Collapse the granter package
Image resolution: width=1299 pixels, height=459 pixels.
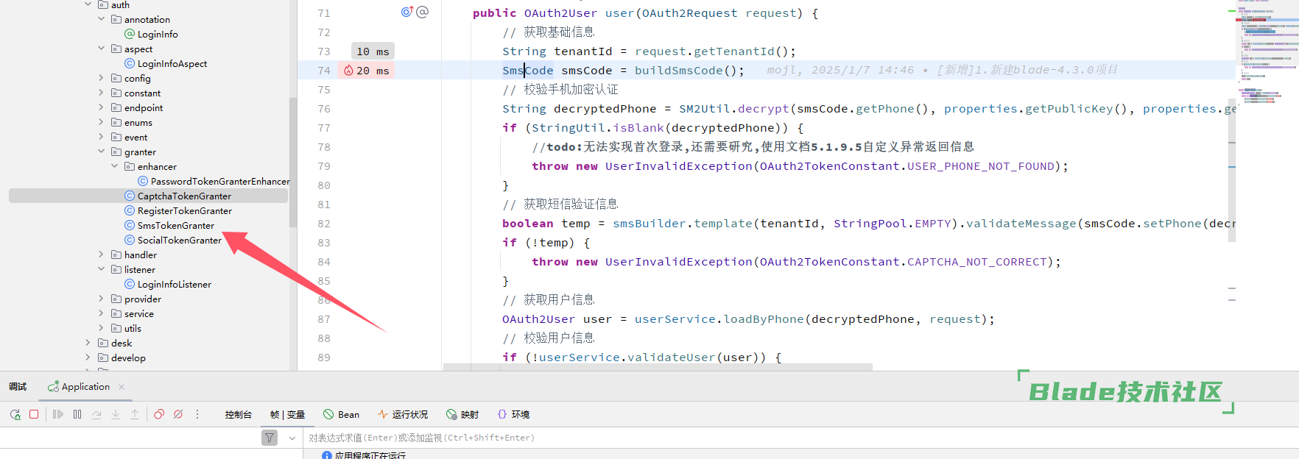(x=102, y=152)
